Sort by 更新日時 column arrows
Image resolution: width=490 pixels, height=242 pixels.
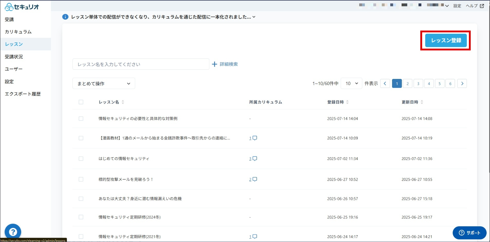click(x=422, y=102)
